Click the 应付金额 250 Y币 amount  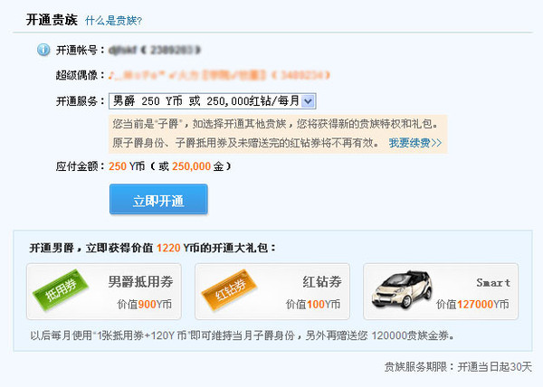click(127, 166)
